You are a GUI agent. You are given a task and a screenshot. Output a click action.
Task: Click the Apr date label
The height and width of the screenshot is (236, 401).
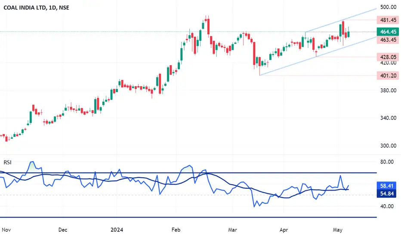(x=284, y=230)
